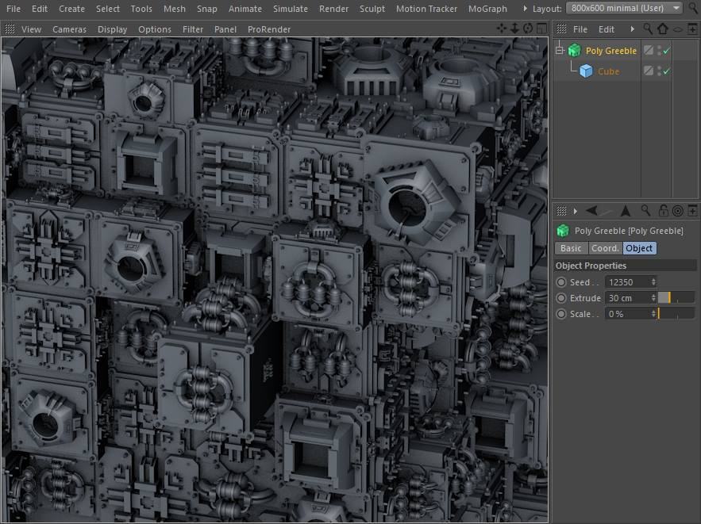The image size is (701, 524).
Task: Click the Object Manager new-window plus icon
Action: click(x=692, y=29)
